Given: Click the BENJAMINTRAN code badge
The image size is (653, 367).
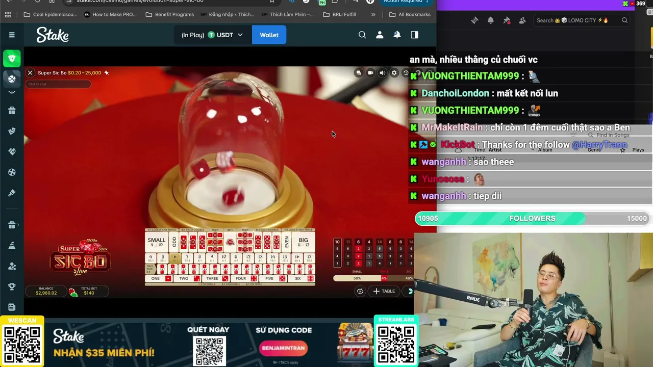Looking at the screenshot, I should (283, 349).
